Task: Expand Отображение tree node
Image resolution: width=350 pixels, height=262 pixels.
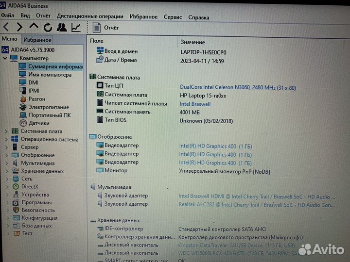Action: click(x=6, y=155)
